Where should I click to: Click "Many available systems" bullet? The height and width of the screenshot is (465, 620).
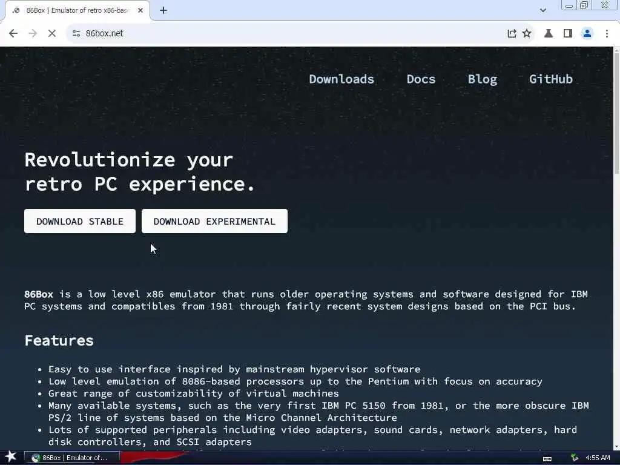pos(318,412)
